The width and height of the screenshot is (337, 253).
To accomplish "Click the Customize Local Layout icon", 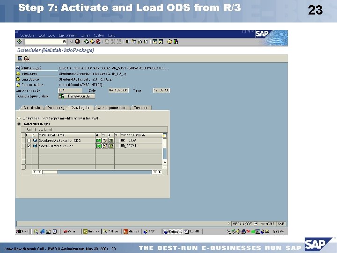I will click(x=176, y=42).
